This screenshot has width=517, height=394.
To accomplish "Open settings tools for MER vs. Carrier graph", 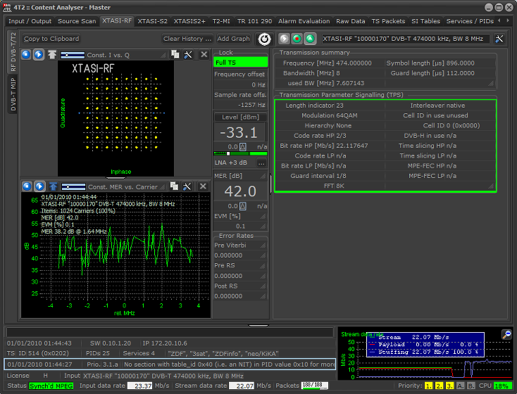I will (187, 186).
